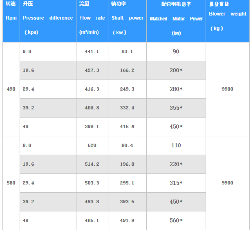
Task: Click flow rate value 441.1
Action: click(92, 51)
